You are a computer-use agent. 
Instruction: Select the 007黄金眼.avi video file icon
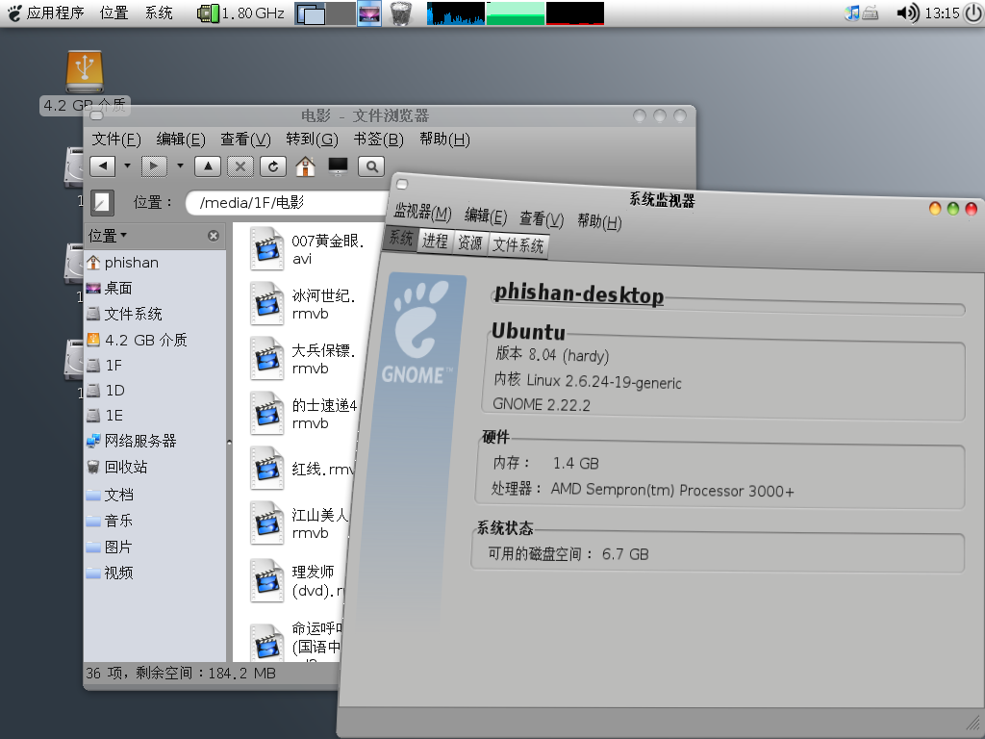pos(267,249)
